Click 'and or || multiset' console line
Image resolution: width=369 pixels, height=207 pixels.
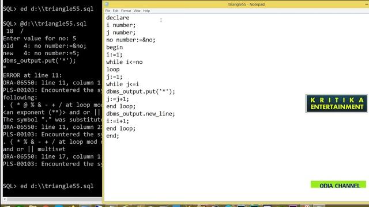tap(35, 149)
